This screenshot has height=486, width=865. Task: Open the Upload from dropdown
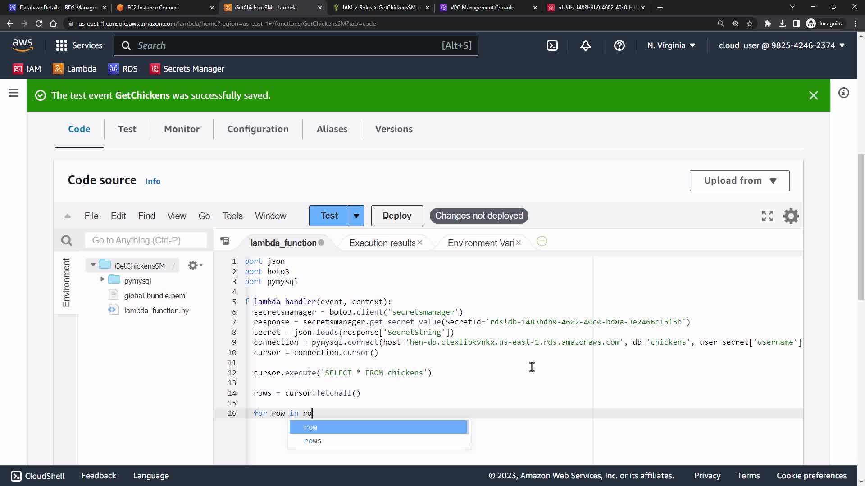[x=739, y=180]
